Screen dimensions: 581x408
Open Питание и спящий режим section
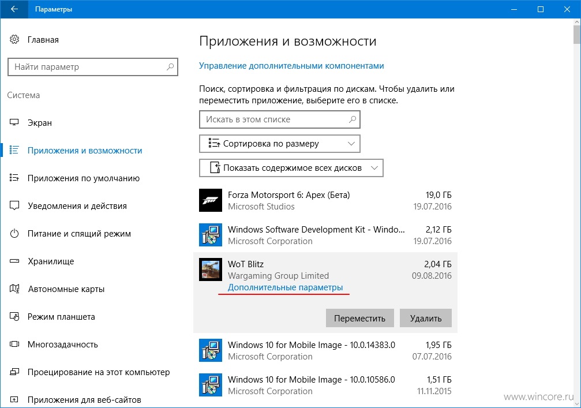79,234
